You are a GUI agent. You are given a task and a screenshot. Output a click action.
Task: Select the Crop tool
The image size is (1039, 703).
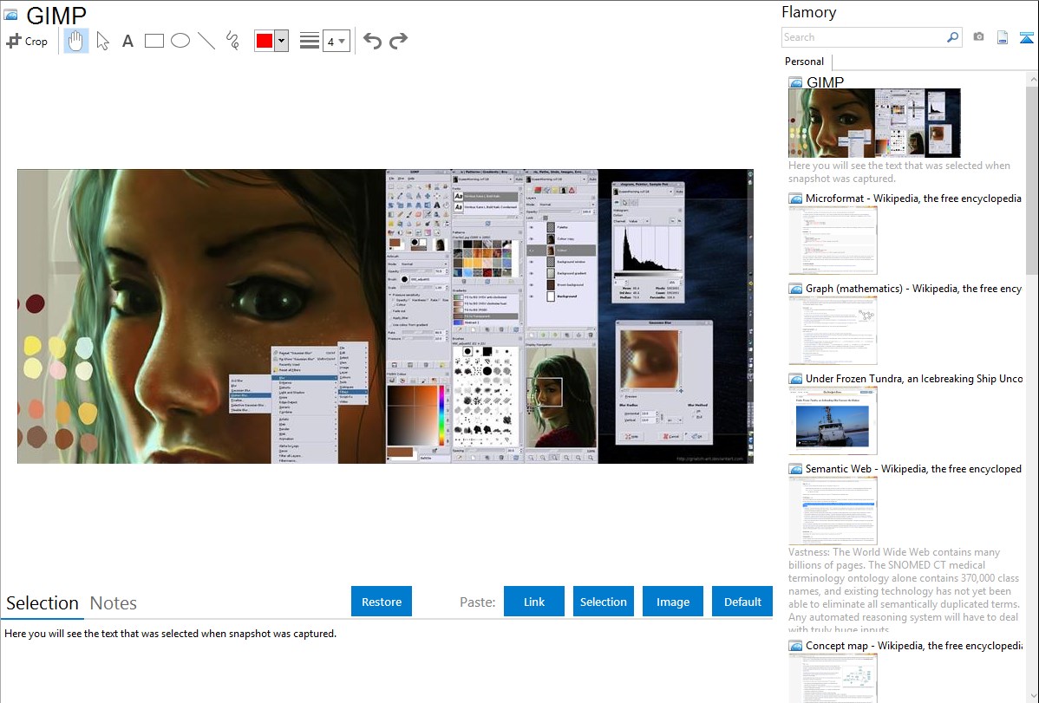pos(27,41)
